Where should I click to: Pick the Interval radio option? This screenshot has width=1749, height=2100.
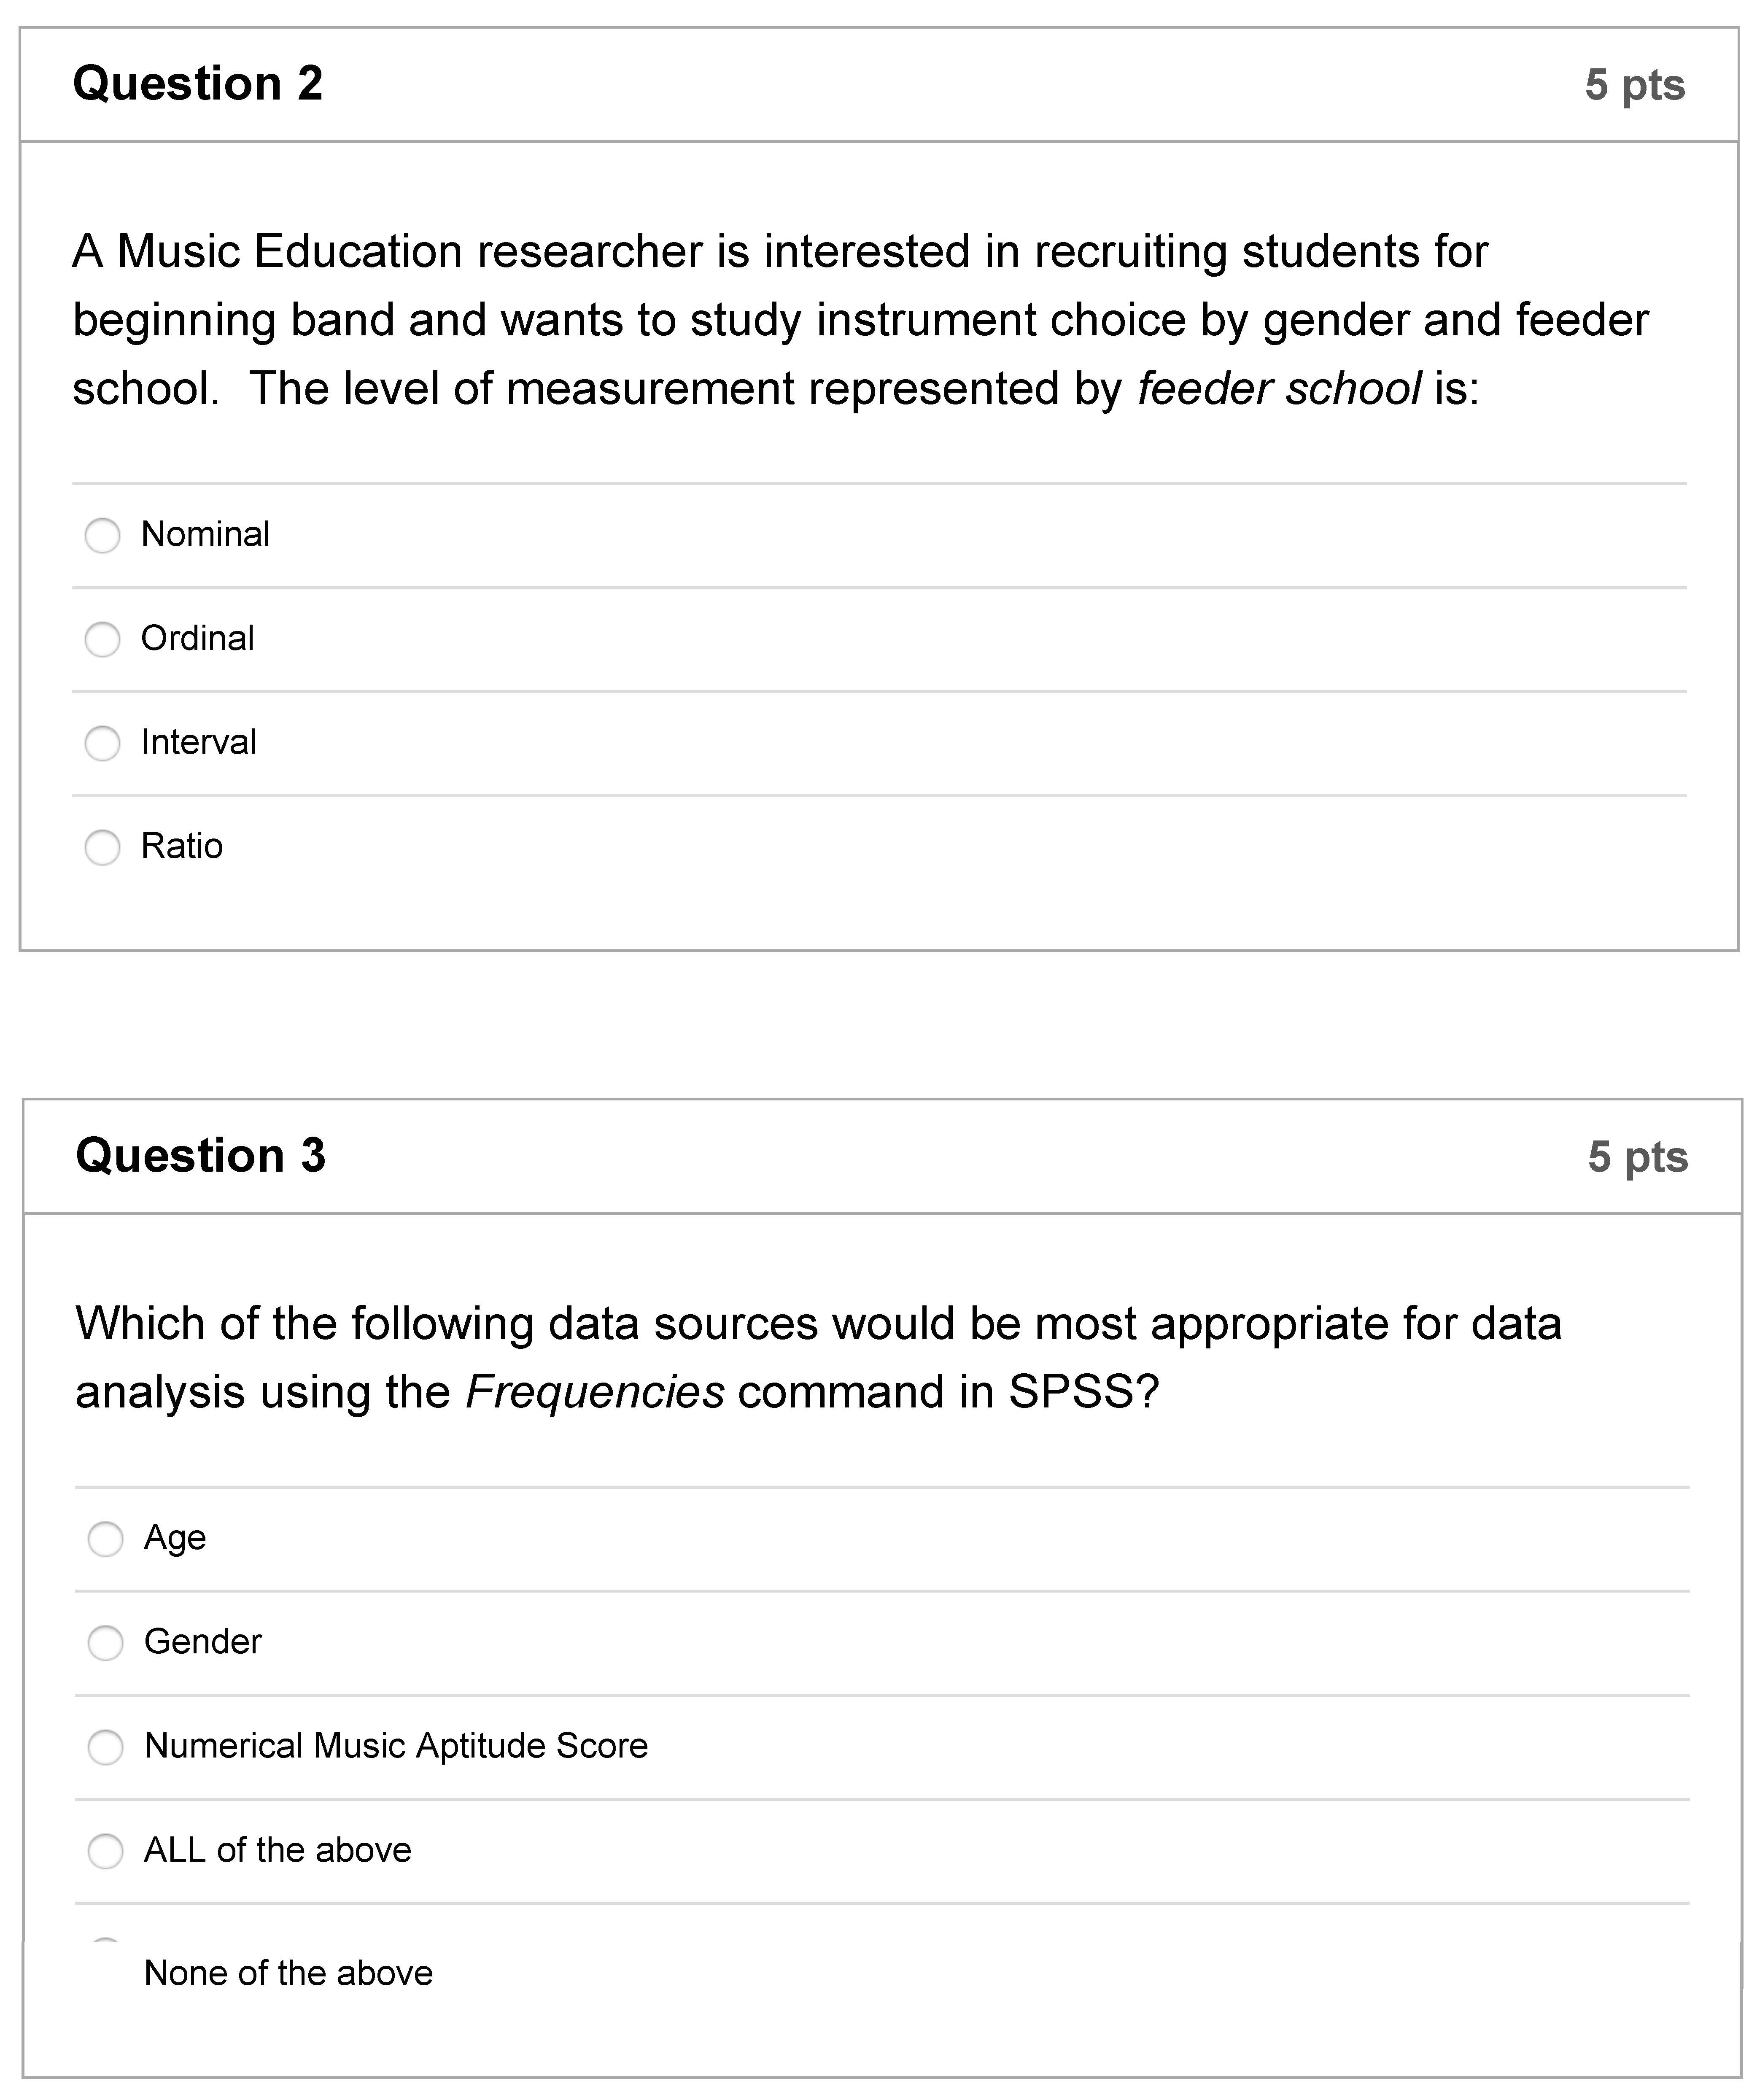coord(102,743)
